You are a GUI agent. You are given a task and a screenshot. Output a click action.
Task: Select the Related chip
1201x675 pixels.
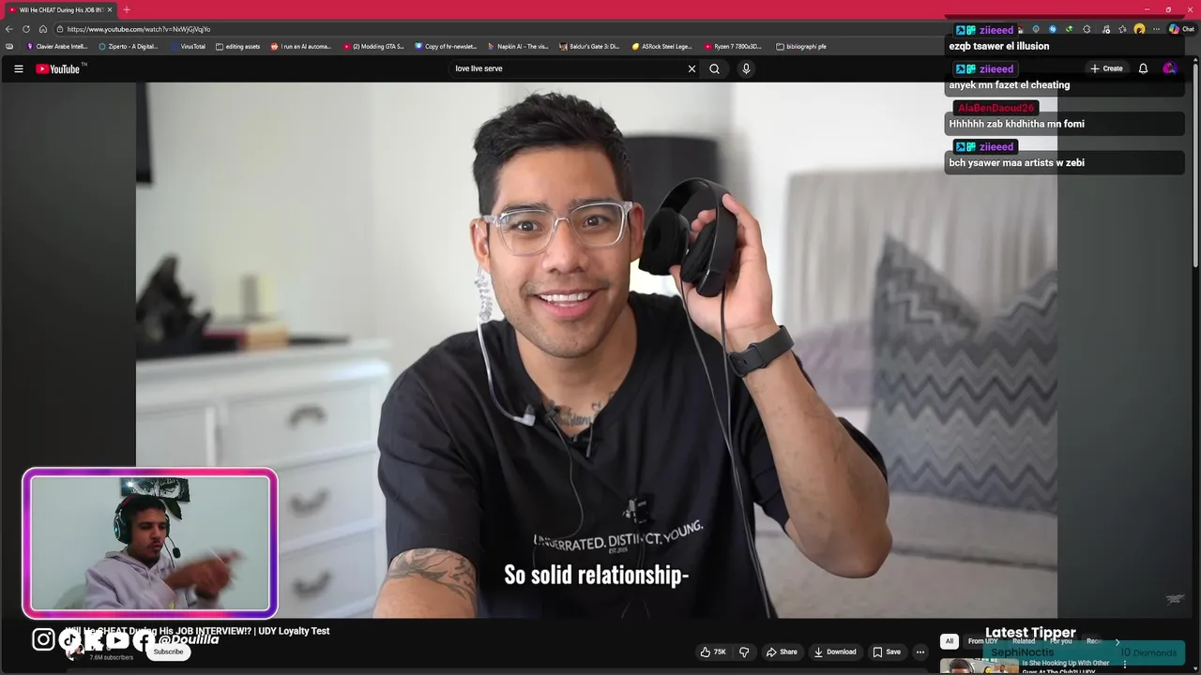coord(1024,641)
